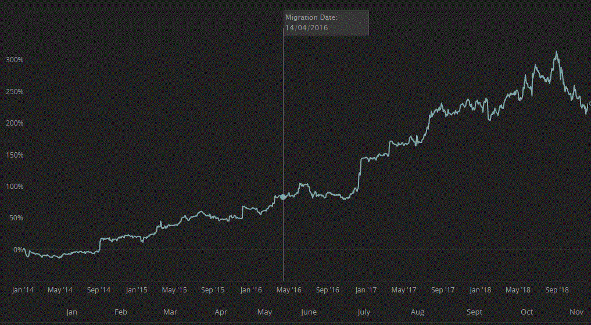Select the May '14 axis label
The image size is (591, 325).
click(60, 290)
